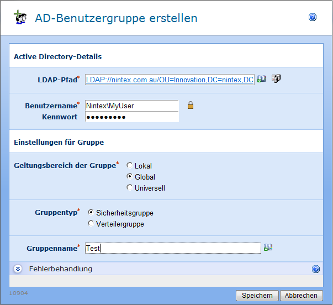
Task: Click the AD user group header icon
Action: 20,18
